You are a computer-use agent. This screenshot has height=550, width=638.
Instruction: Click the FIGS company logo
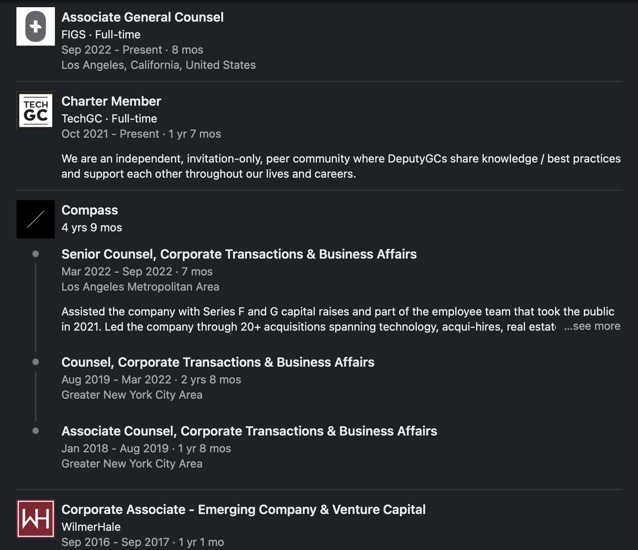pos(36,26)
